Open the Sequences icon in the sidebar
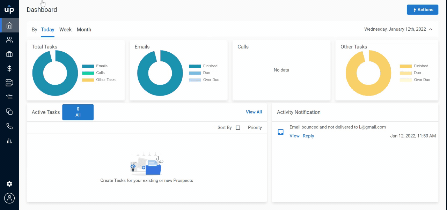Image resolution: width=447 pixels, height=210 pixels. 9,83
